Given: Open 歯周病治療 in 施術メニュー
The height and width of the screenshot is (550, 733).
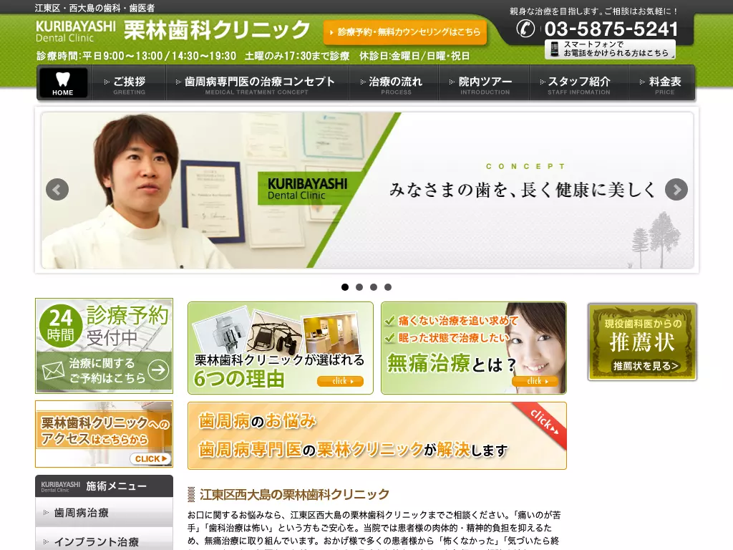Looking at the screenshot, I should (105, 513).
